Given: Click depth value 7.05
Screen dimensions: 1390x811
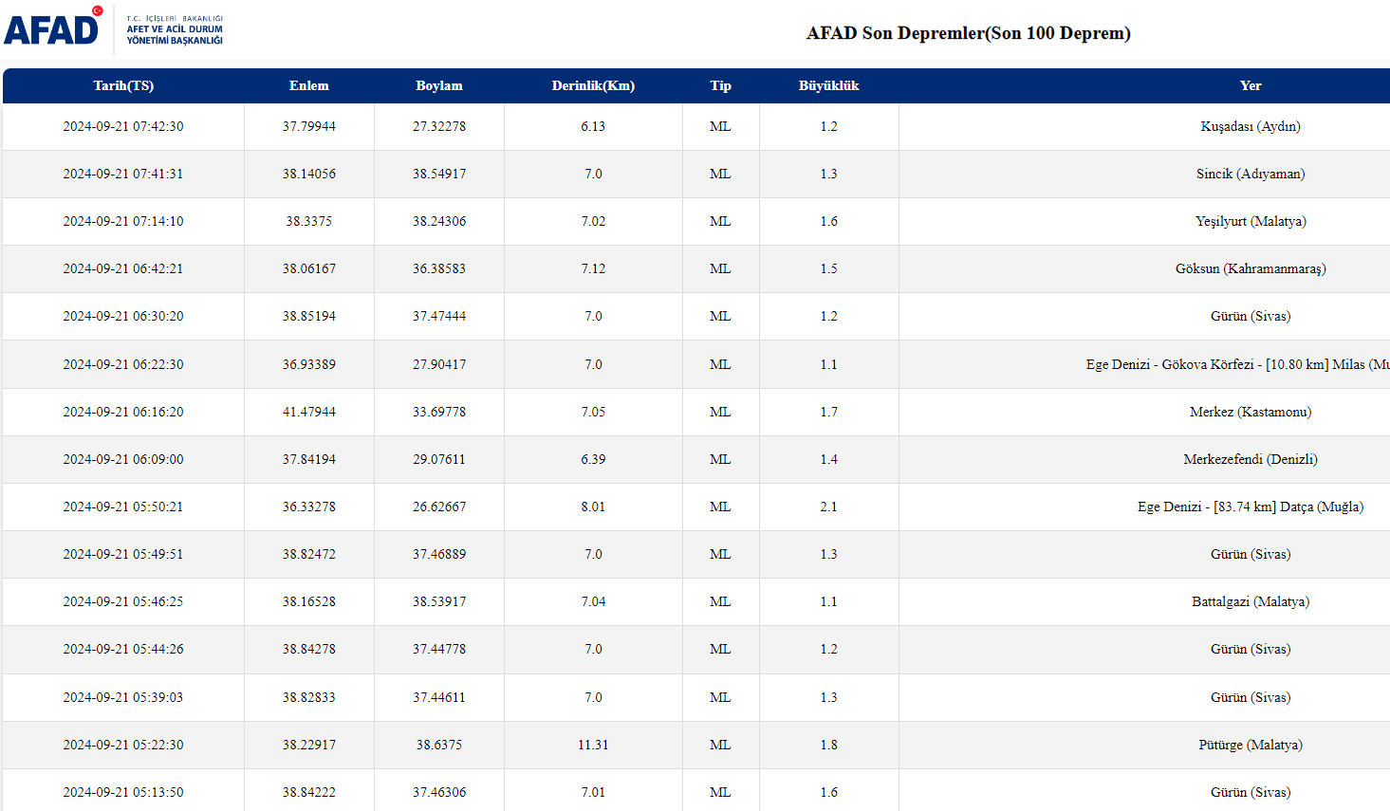Looking at the screenshot, I should pyautogui.click(x=593, y=412).
